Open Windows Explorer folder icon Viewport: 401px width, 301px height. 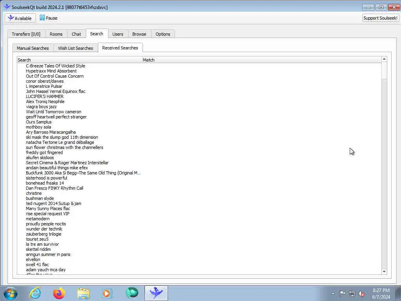coord(83,293)
